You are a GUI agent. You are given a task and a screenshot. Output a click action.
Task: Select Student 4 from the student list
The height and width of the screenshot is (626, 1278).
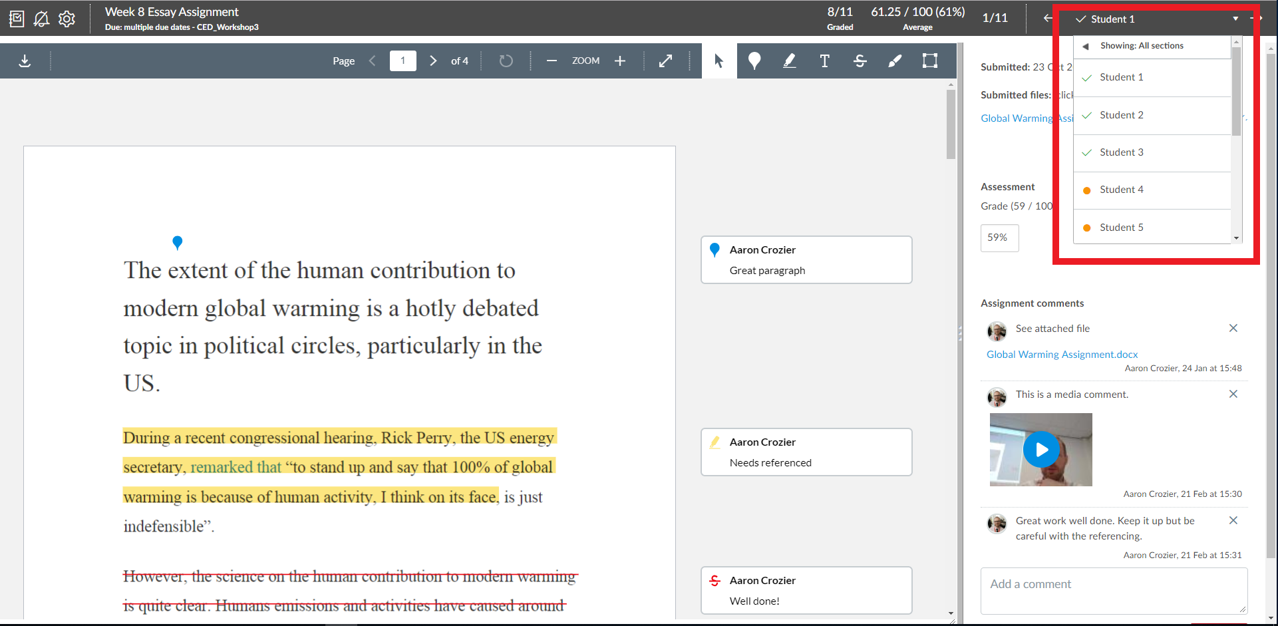(1122, 190)
